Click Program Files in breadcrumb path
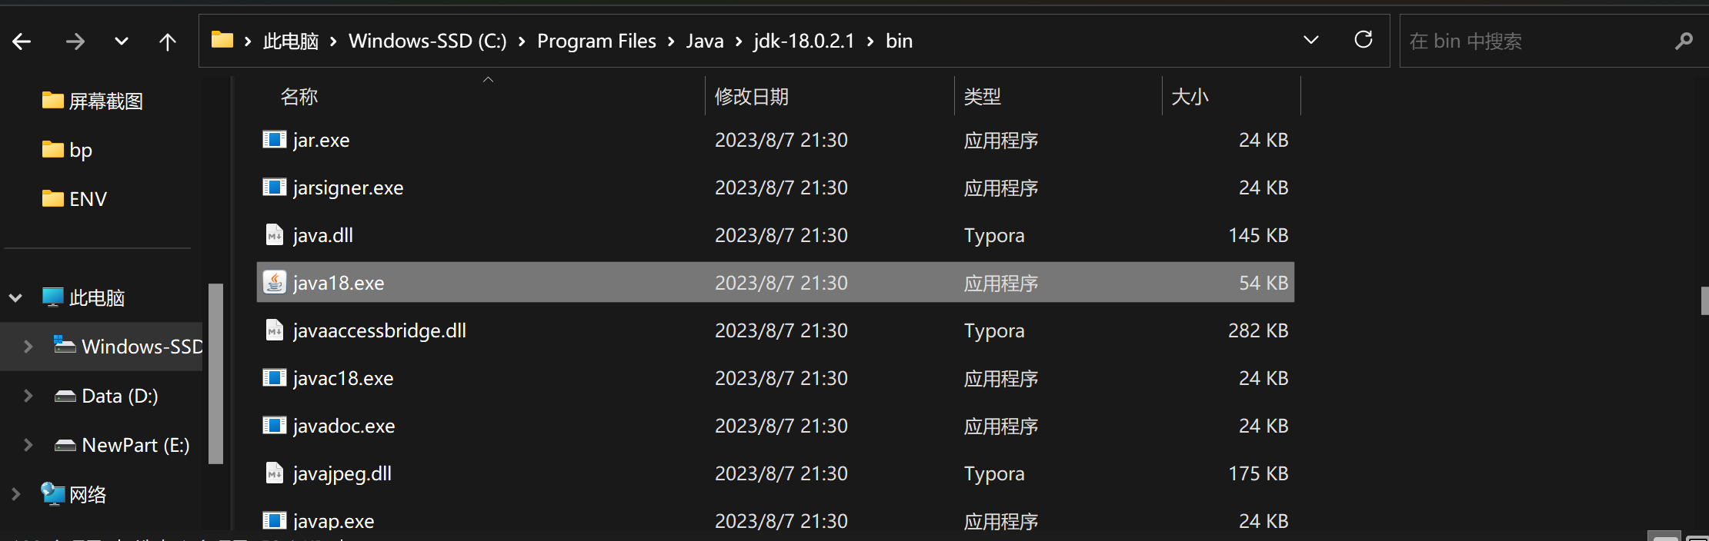 596,41
